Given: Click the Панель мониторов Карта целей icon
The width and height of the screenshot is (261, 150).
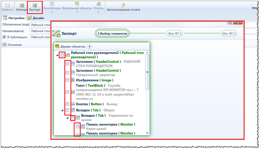Looking at the screenshot, I should coord(83,127).
